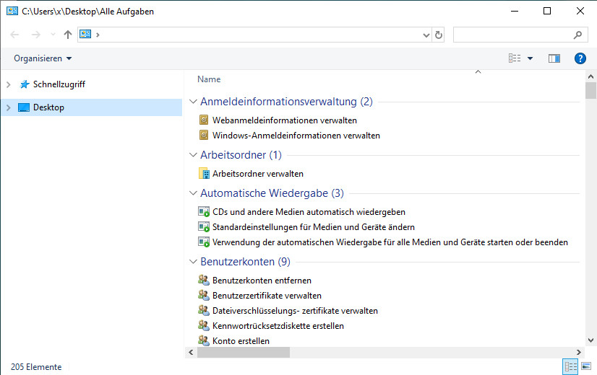Screen dimensions: 597x375
Task: Select Desktop in the navigation pane
Action: 48,107
